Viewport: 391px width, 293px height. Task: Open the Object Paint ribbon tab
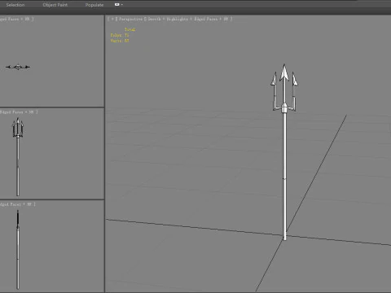point(55,5)
